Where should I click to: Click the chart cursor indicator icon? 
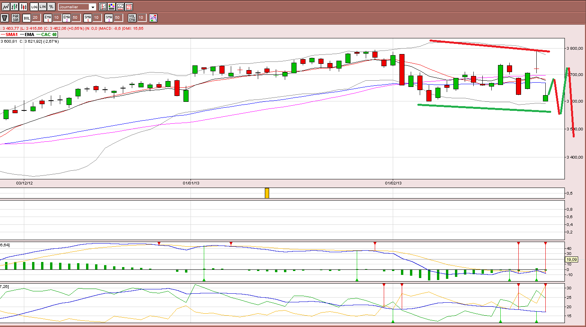click(102, 7)
